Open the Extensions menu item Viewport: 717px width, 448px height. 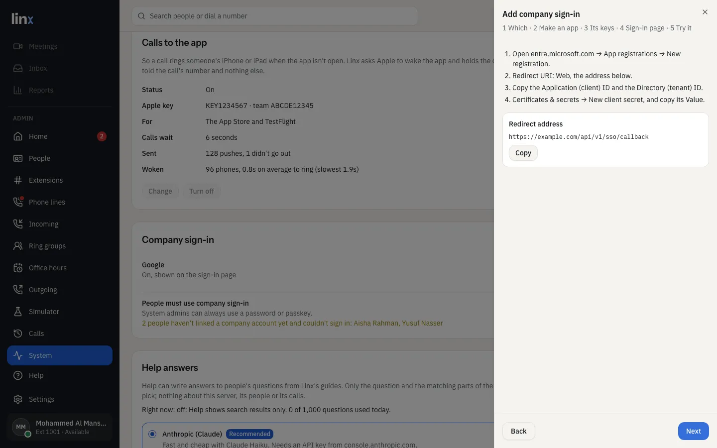(x=60, y=180)
